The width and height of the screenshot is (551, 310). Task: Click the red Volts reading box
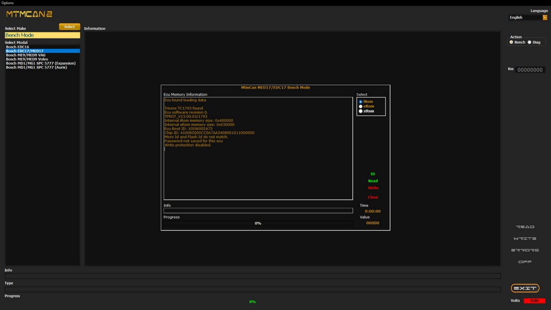534,301
